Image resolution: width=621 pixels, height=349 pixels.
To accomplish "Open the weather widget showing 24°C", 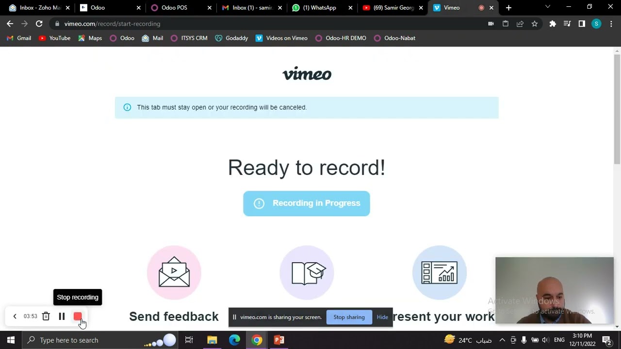I will coord(468,340).
